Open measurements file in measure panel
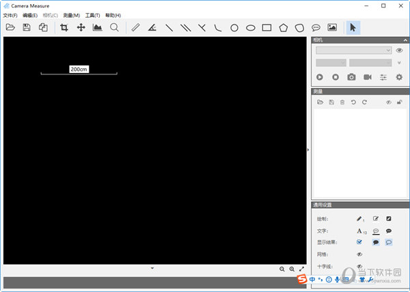This screenshot has width=410, height=292. pos(320,102)
